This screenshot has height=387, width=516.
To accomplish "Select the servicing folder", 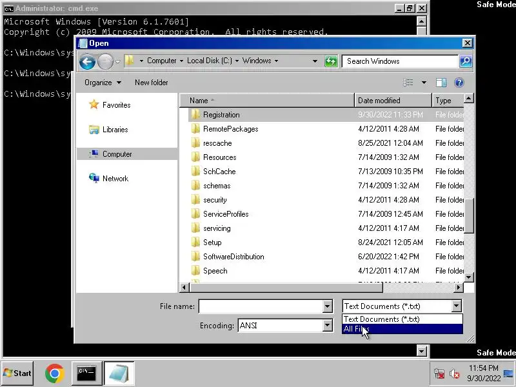I will (x=326, y=228).
